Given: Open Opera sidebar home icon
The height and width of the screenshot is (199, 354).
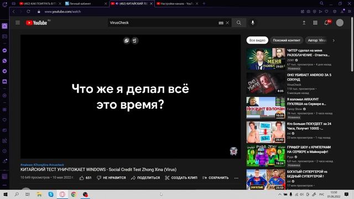Looking at the screenshot, I should (4, 26).
